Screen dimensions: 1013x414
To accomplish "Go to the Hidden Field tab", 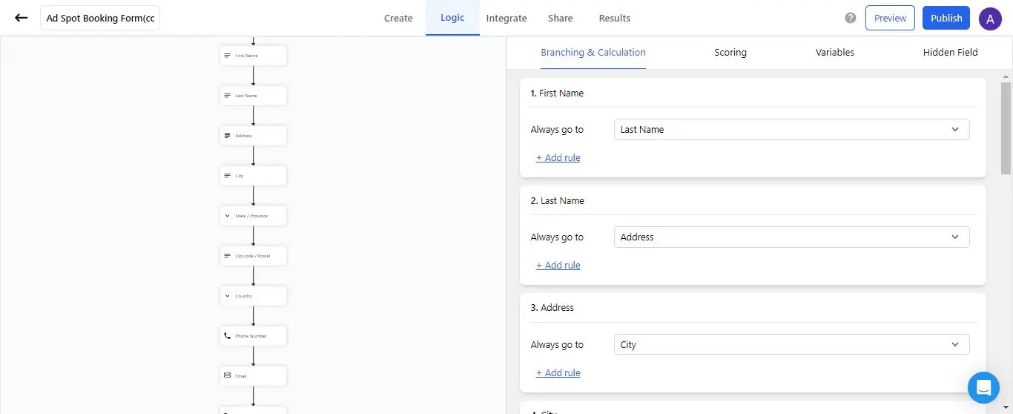I will coord(950,53).
